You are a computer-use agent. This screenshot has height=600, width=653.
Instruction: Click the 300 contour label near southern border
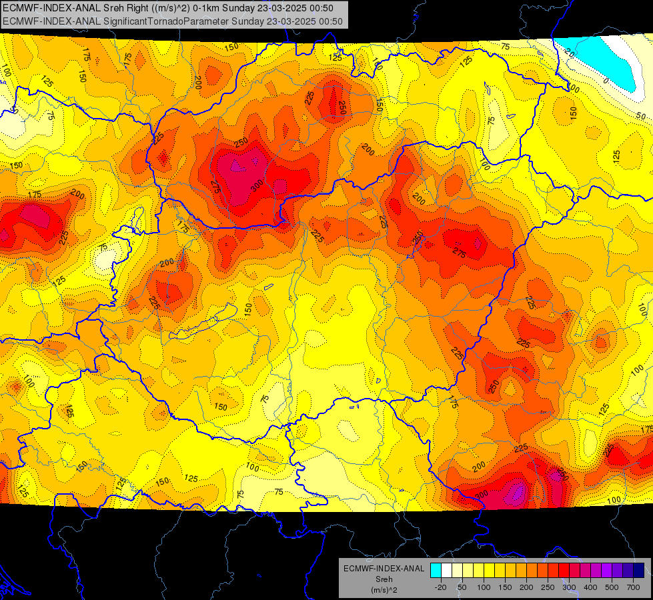pyautogui.click(x=482, y=495)
